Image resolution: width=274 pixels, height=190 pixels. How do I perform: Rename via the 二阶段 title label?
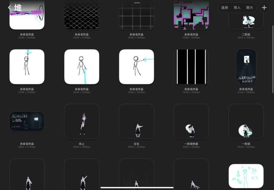point(246,35)
